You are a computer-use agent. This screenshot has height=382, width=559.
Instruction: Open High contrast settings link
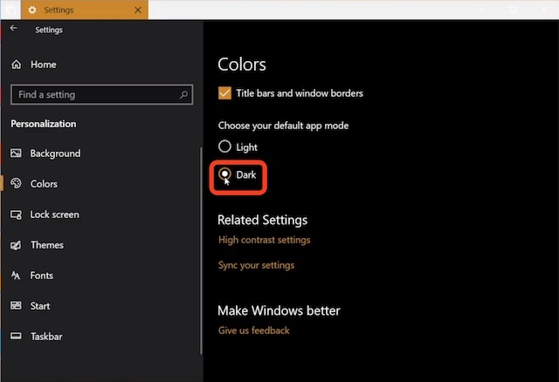coord(264,240)
